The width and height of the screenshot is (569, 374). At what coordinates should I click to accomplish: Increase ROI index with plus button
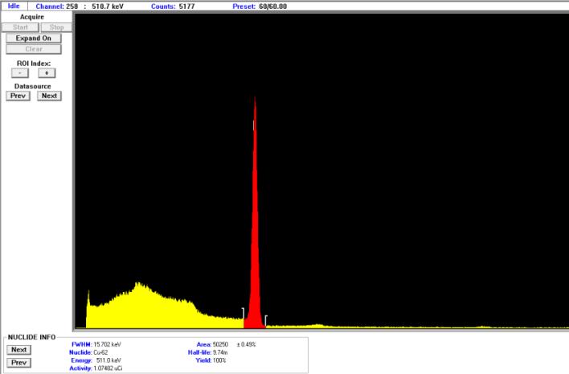(47, 73)
